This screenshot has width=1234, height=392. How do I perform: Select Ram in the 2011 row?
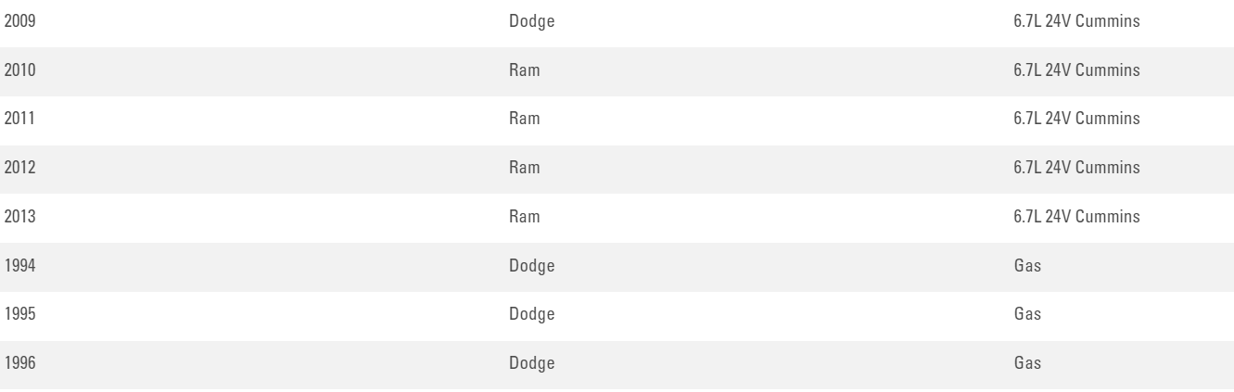point(525,119)
